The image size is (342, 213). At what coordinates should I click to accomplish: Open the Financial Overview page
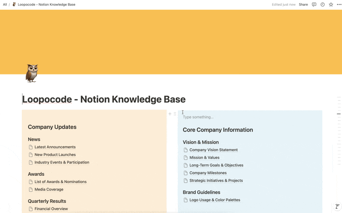(51, 209)
